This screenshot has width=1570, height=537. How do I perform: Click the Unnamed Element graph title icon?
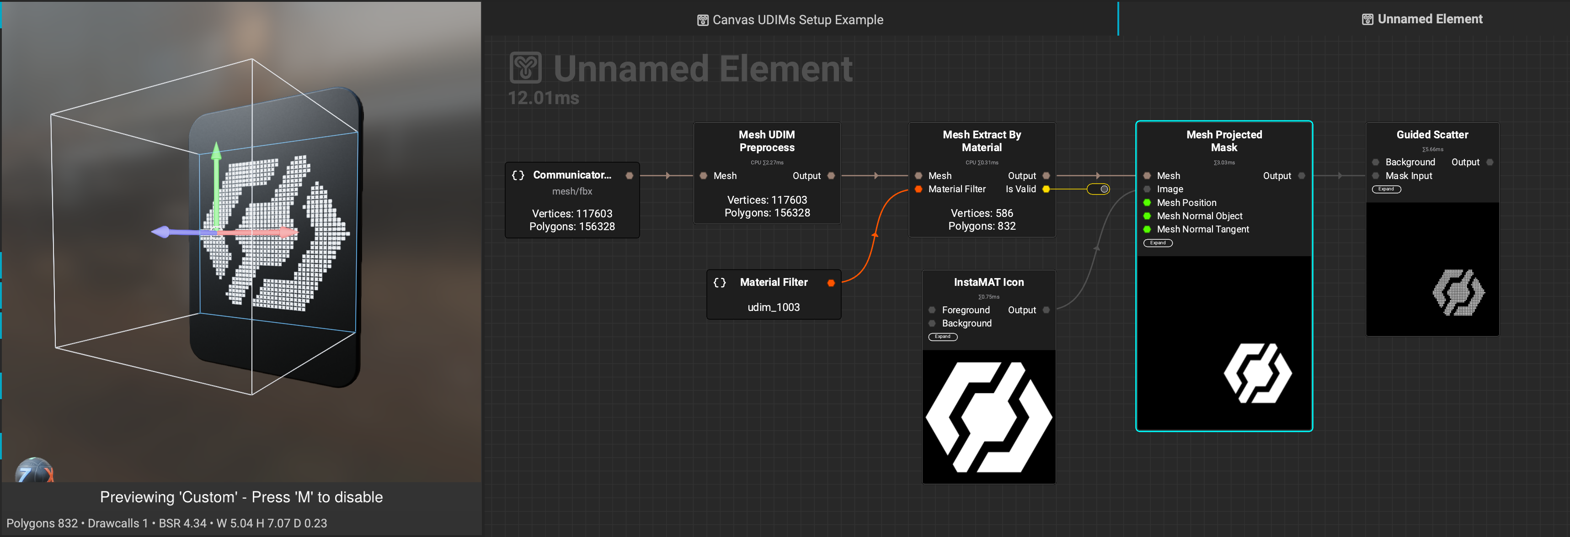(x=525, y=68)
